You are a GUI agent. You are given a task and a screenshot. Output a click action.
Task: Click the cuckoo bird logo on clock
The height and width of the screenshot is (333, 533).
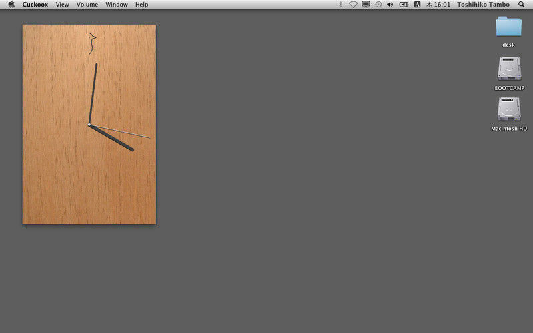point(92,43)
